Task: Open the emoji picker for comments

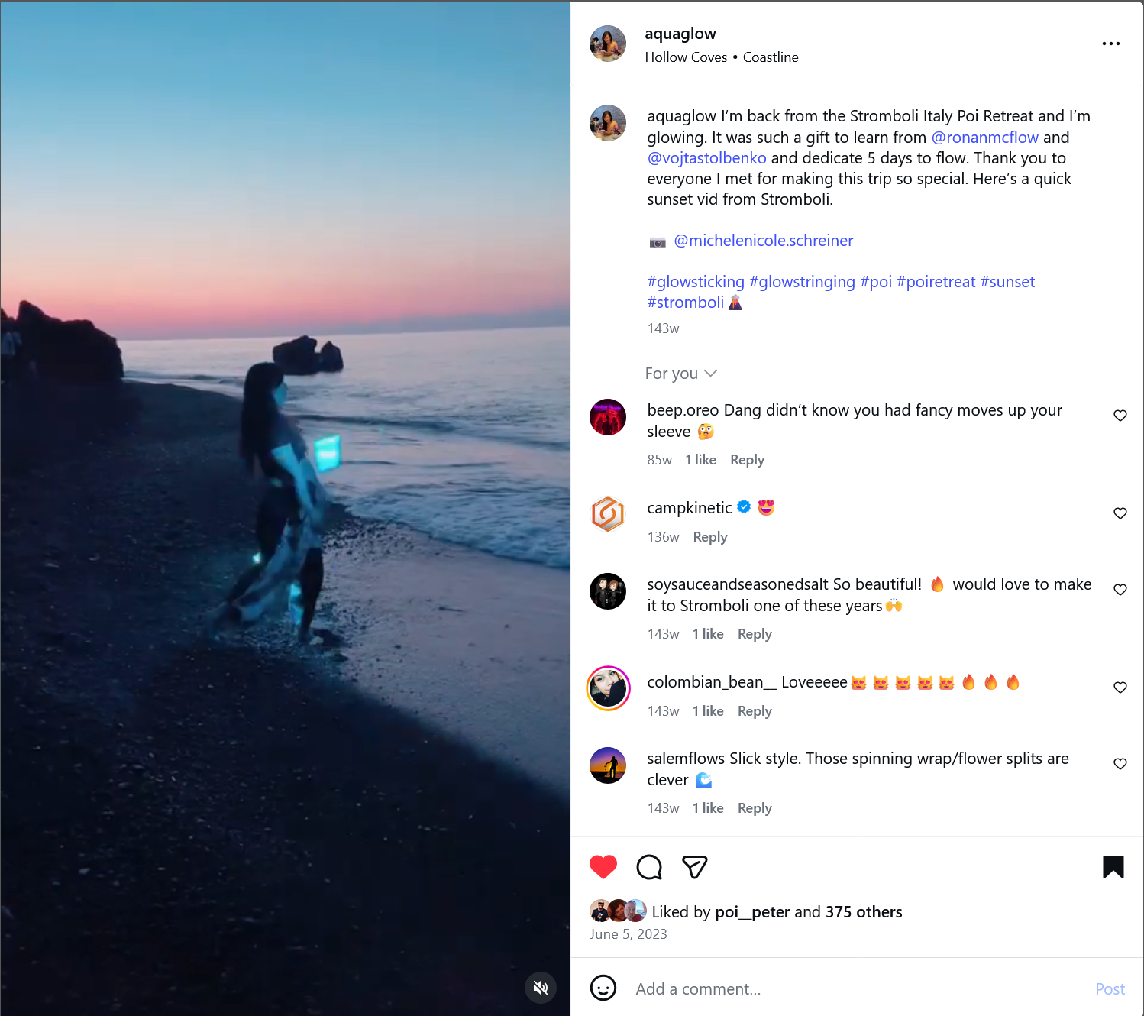Action: click(603, 988)
